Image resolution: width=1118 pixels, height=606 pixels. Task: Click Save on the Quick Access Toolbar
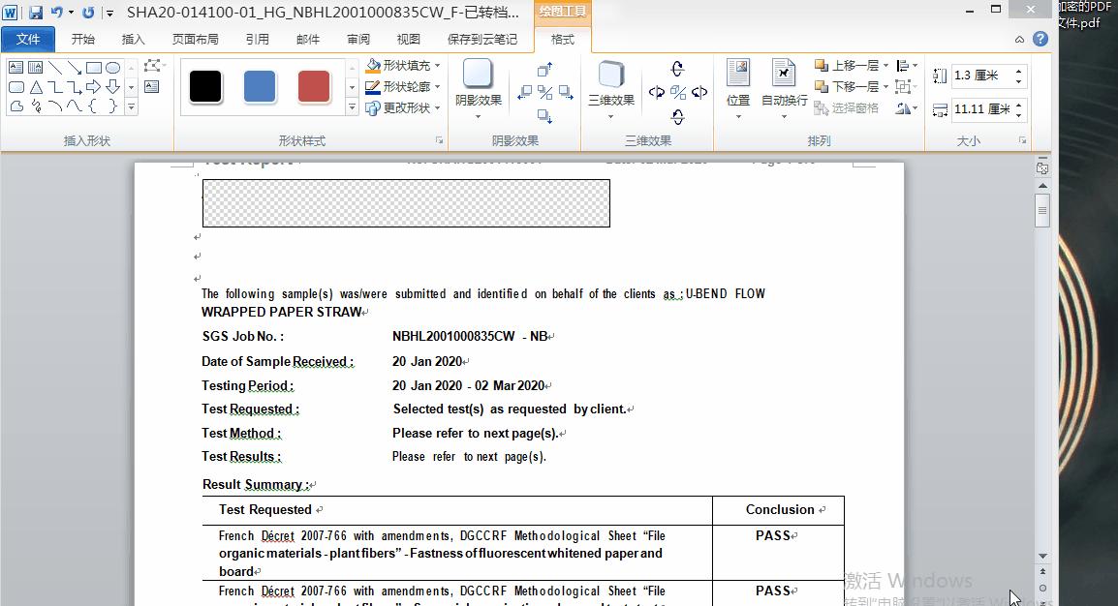coord(37,11)
